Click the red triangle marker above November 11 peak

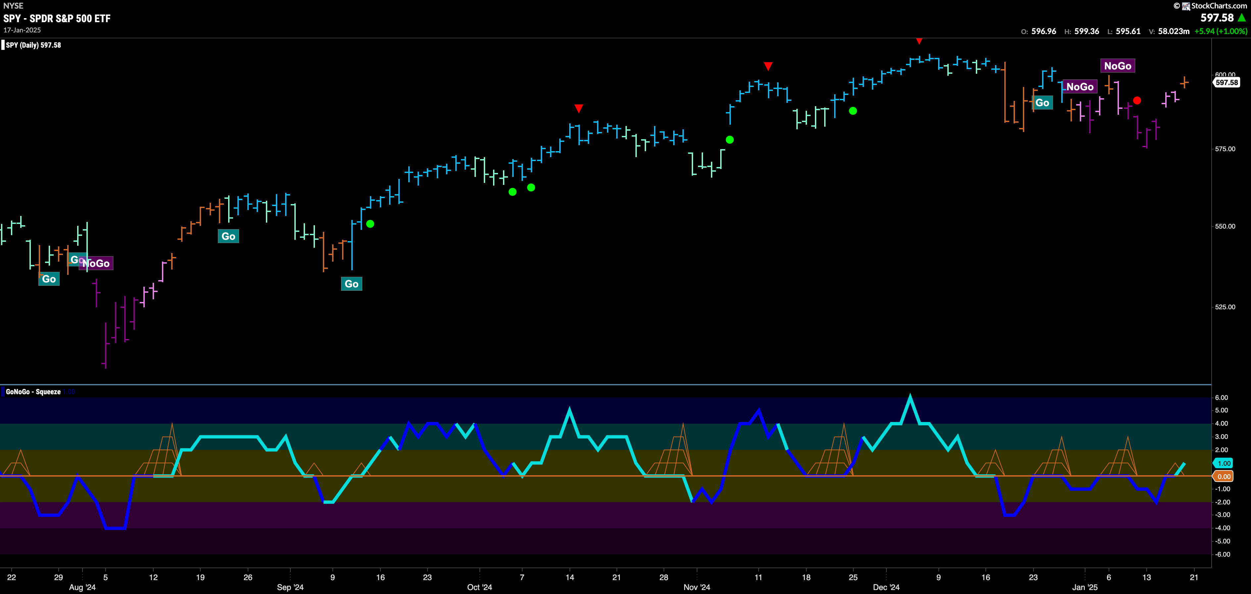[x=768, y=66]
